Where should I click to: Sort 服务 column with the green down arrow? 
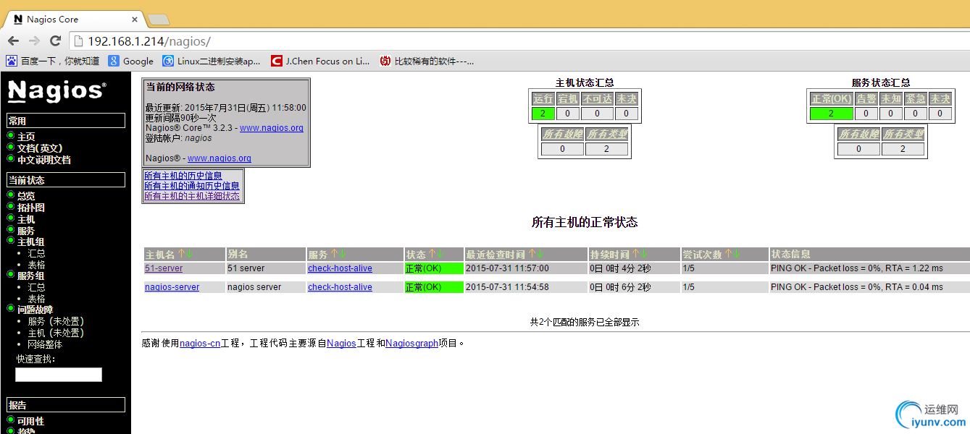(x=343, y=255)
